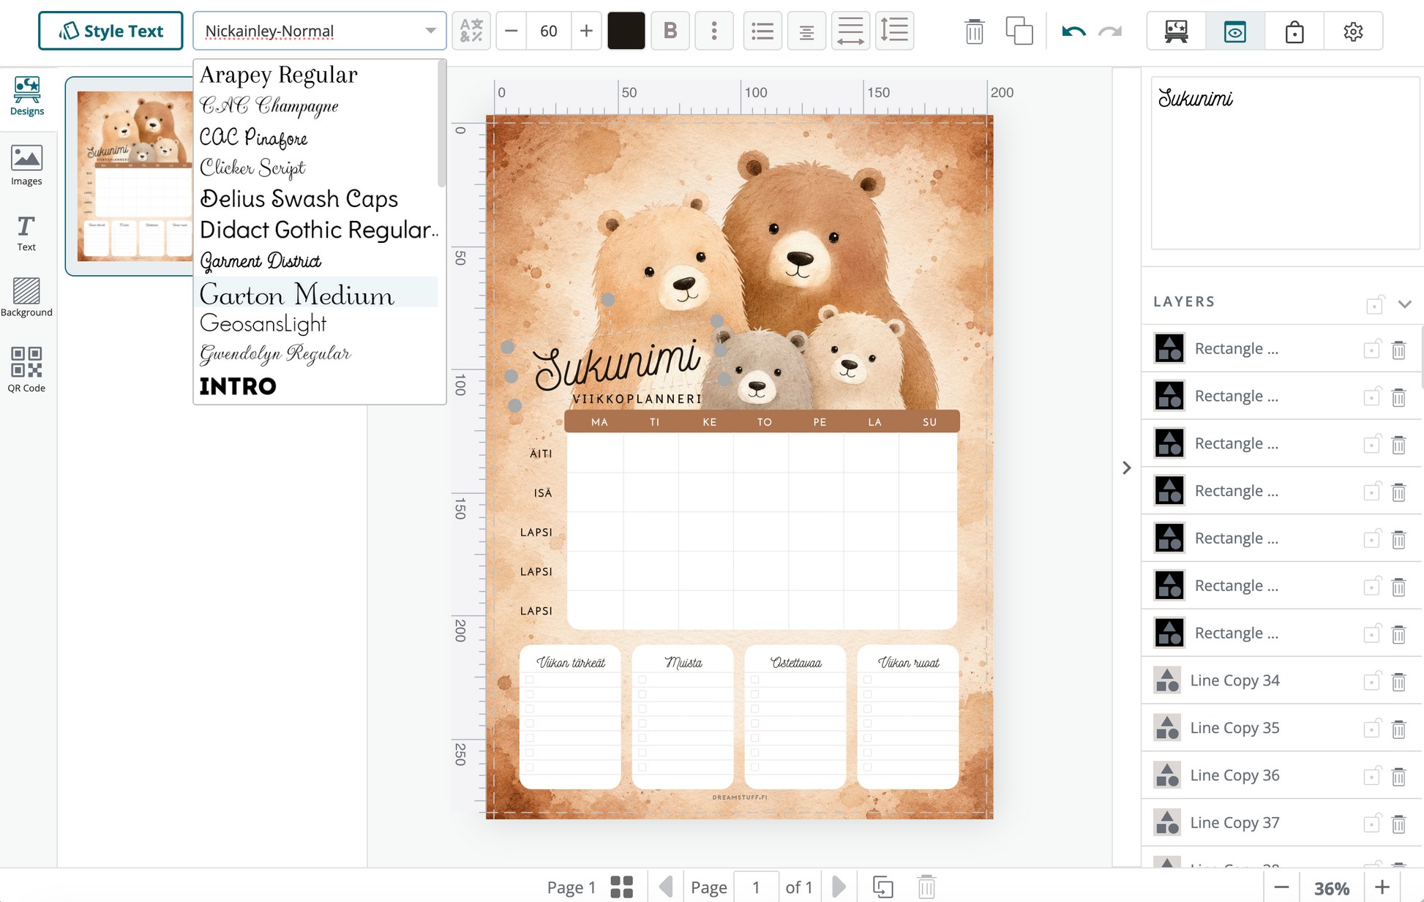Lock the Line Copy 35 layer

[x=1371, y=729]
